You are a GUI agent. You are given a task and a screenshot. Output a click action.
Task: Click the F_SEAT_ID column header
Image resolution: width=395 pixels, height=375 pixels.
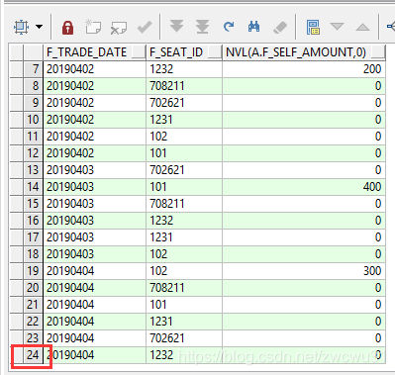pyautogui.click(x=184, y=52)
